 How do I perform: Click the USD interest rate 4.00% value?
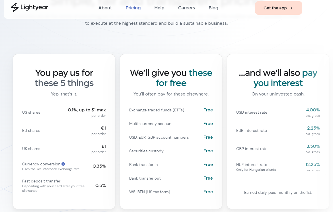pos(313,110)
